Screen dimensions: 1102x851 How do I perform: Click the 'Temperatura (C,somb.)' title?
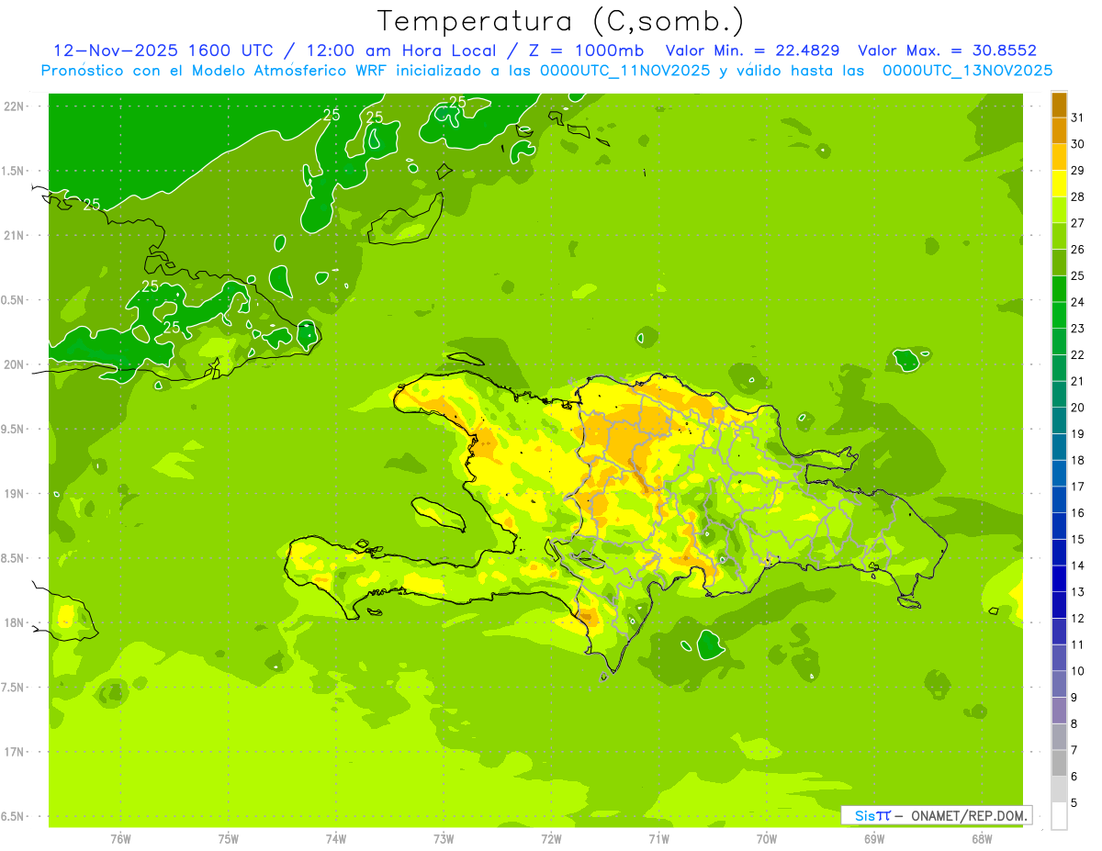pos(560,21)
